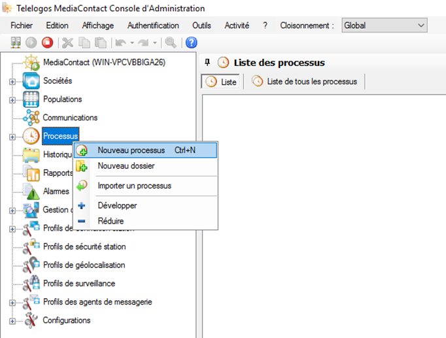This screenshot has width=446, height=338.
Task: Select the Populations tree item
Action: pos(62,99)
